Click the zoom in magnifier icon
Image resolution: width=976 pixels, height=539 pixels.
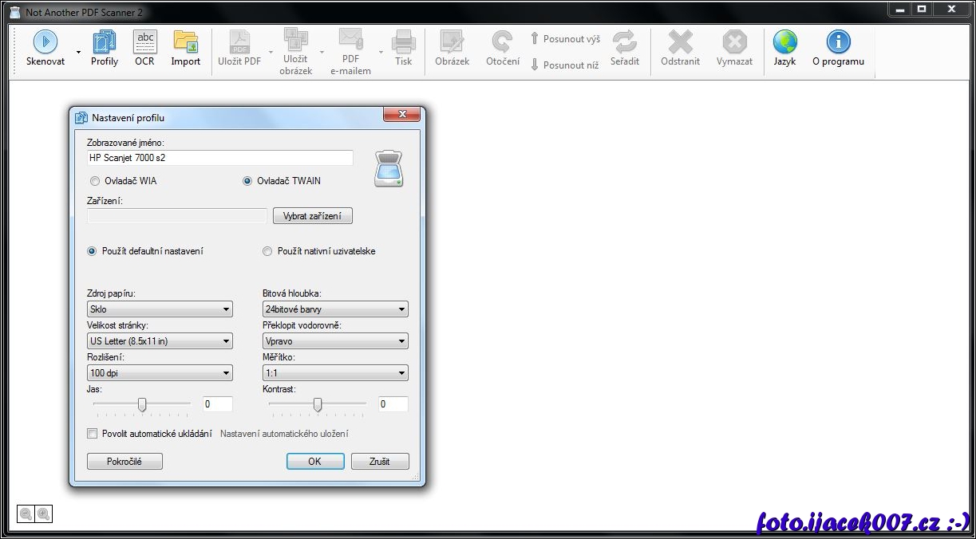(x=44, y=514)
